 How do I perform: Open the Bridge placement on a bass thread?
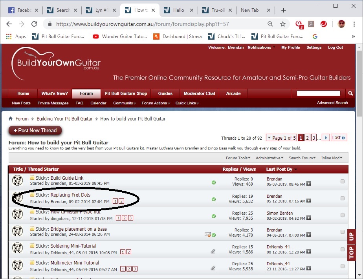coord(79,229)
